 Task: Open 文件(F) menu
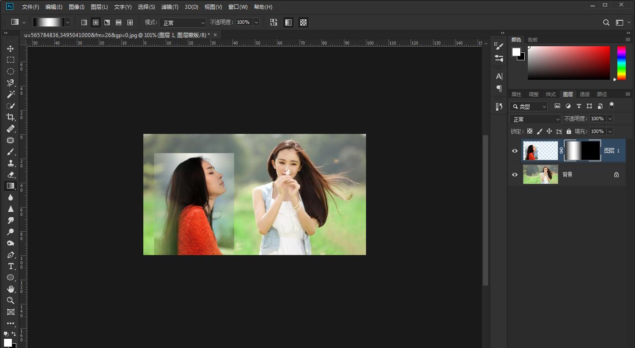pyautogui.click(x=30, y=7)
